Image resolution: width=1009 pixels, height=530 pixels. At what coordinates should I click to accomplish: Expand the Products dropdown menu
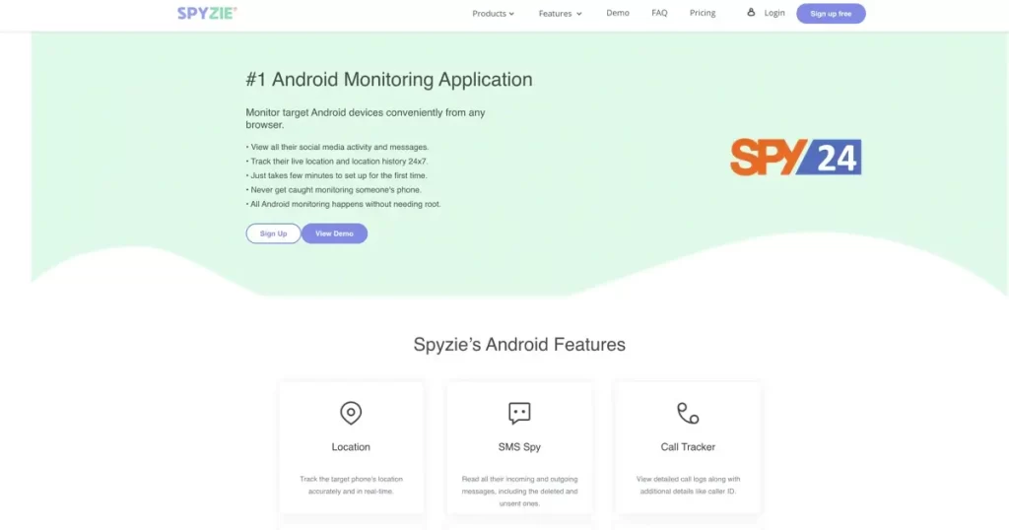(493, 14)
